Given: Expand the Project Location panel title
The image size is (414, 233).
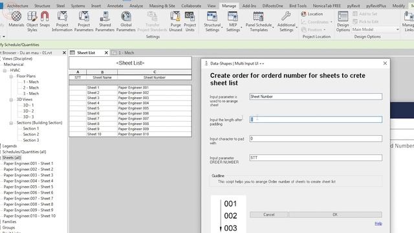Looking at the screenshot, I should 316,37.
